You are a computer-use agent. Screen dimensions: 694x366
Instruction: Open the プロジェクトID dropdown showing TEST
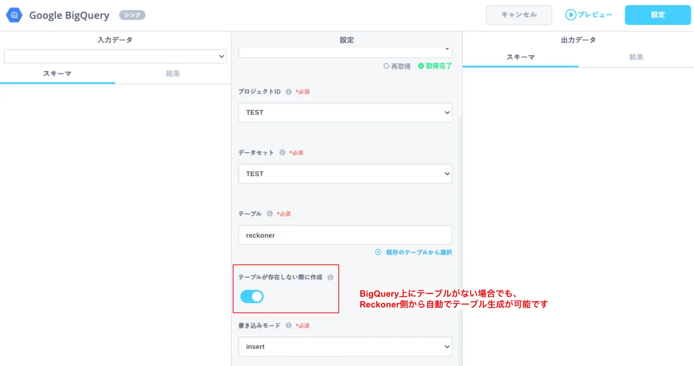point(345,112)
